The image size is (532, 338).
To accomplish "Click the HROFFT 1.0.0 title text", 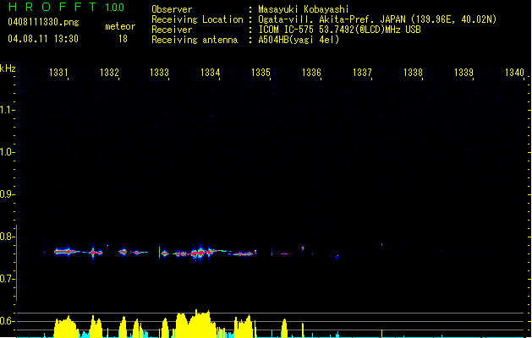I will [x=67, y=7].
